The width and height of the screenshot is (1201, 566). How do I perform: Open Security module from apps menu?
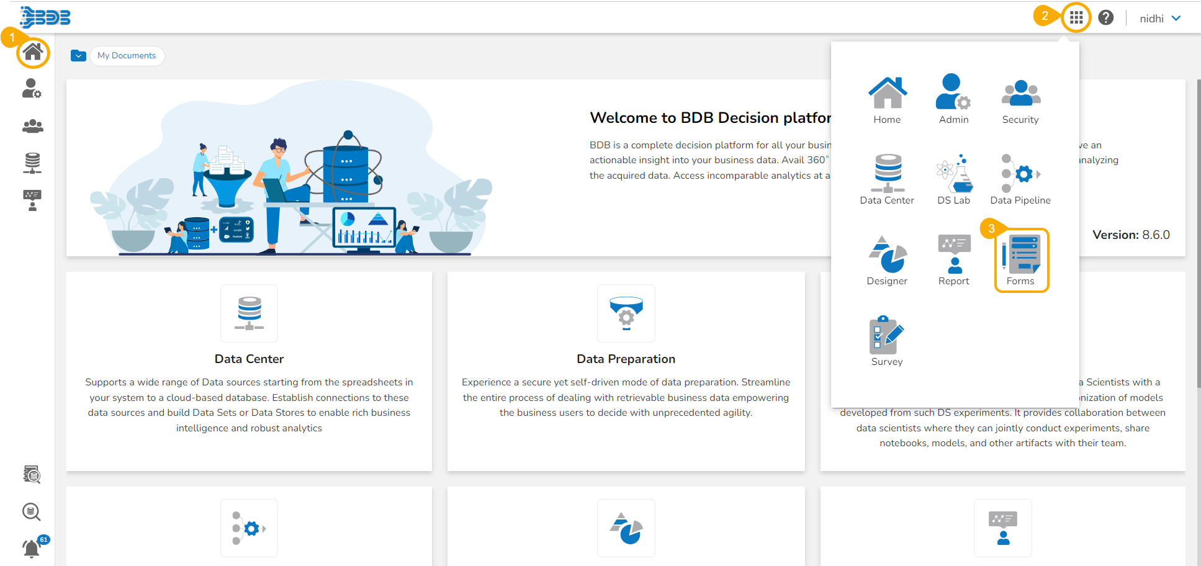coord(1020,99)
